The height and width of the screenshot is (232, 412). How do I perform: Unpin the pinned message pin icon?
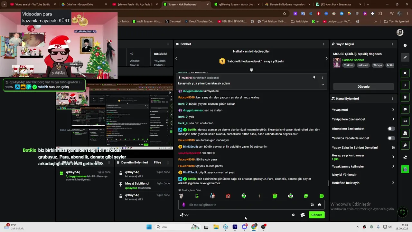(314, 78)
